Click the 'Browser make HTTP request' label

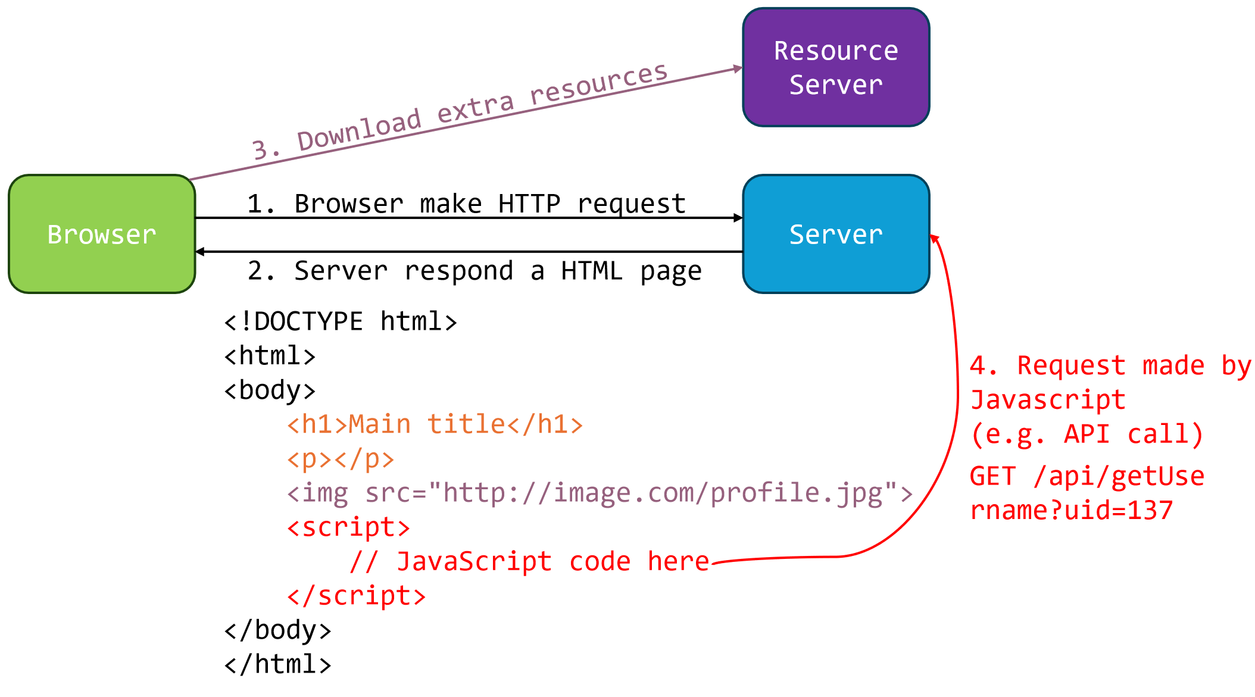(x=466, y=204)
